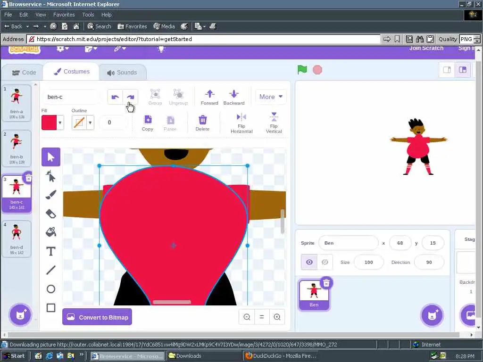Image resolution: width=483 pixels, height=362 pixels.
Task: Copy the selected shape
Action: point(148,123)
